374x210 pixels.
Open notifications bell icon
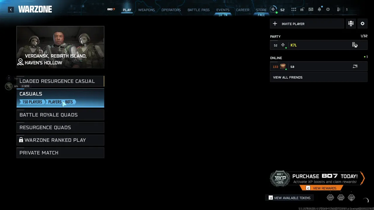pyautogui.click(x=319, y=10)
